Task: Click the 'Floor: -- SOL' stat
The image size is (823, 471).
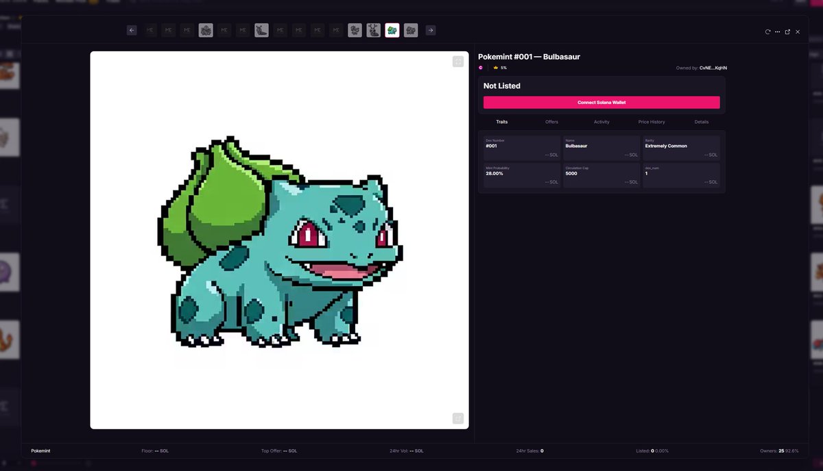Action: pyautogui.click(x=155, y=450)
